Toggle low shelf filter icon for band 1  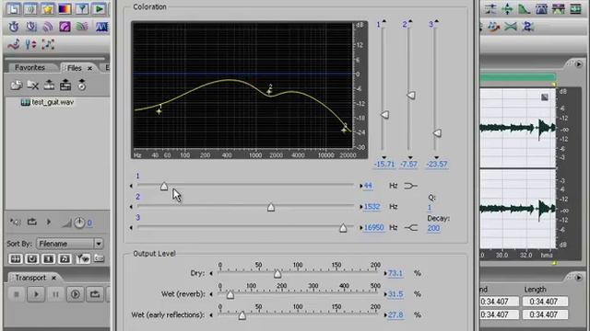click(410, 186)
